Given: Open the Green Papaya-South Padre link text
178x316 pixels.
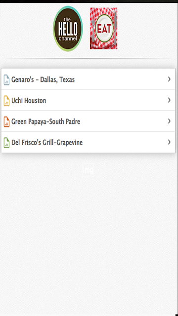Looking at the screenshot, I should tap(46, 122).
